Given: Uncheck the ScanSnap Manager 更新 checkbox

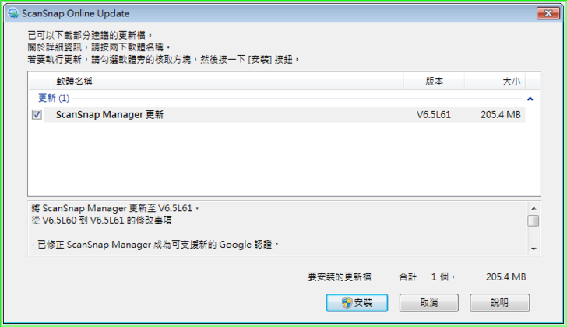Looking at the screenshot, I should 37,115.
